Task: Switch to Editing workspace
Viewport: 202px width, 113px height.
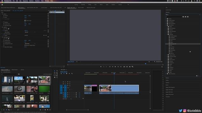Action: click(x=90, y=5)
